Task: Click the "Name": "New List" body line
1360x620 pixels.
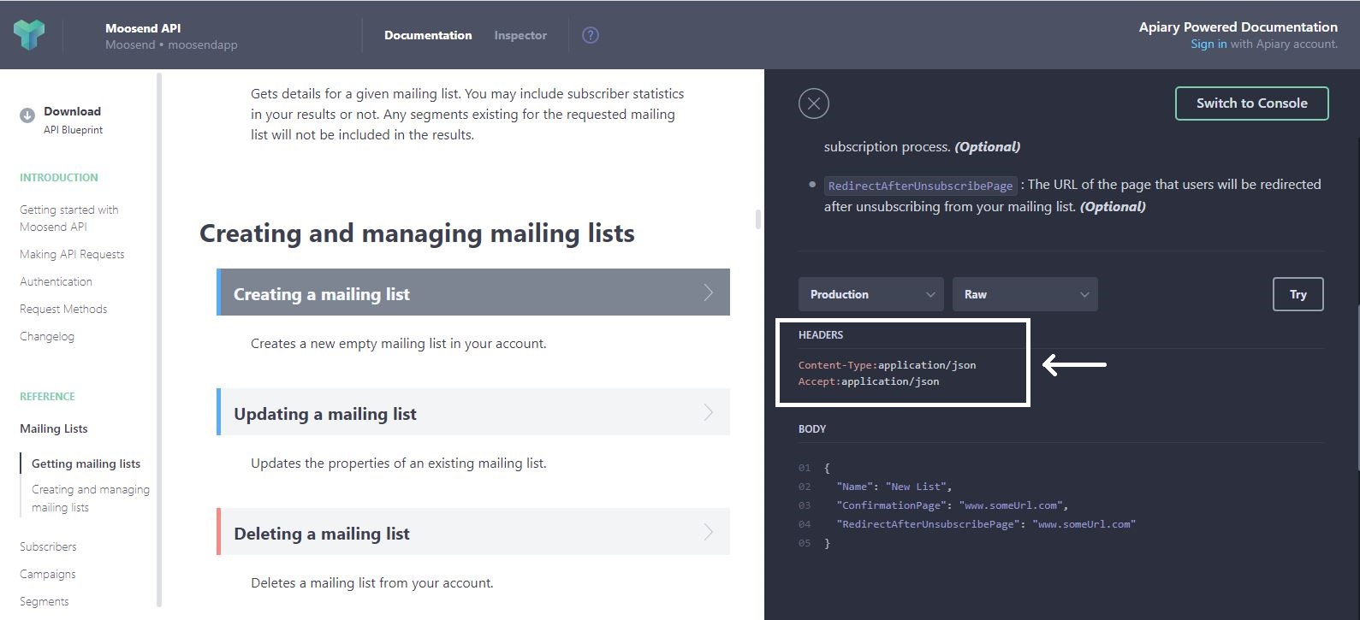Action: click(x=894, y=487)
